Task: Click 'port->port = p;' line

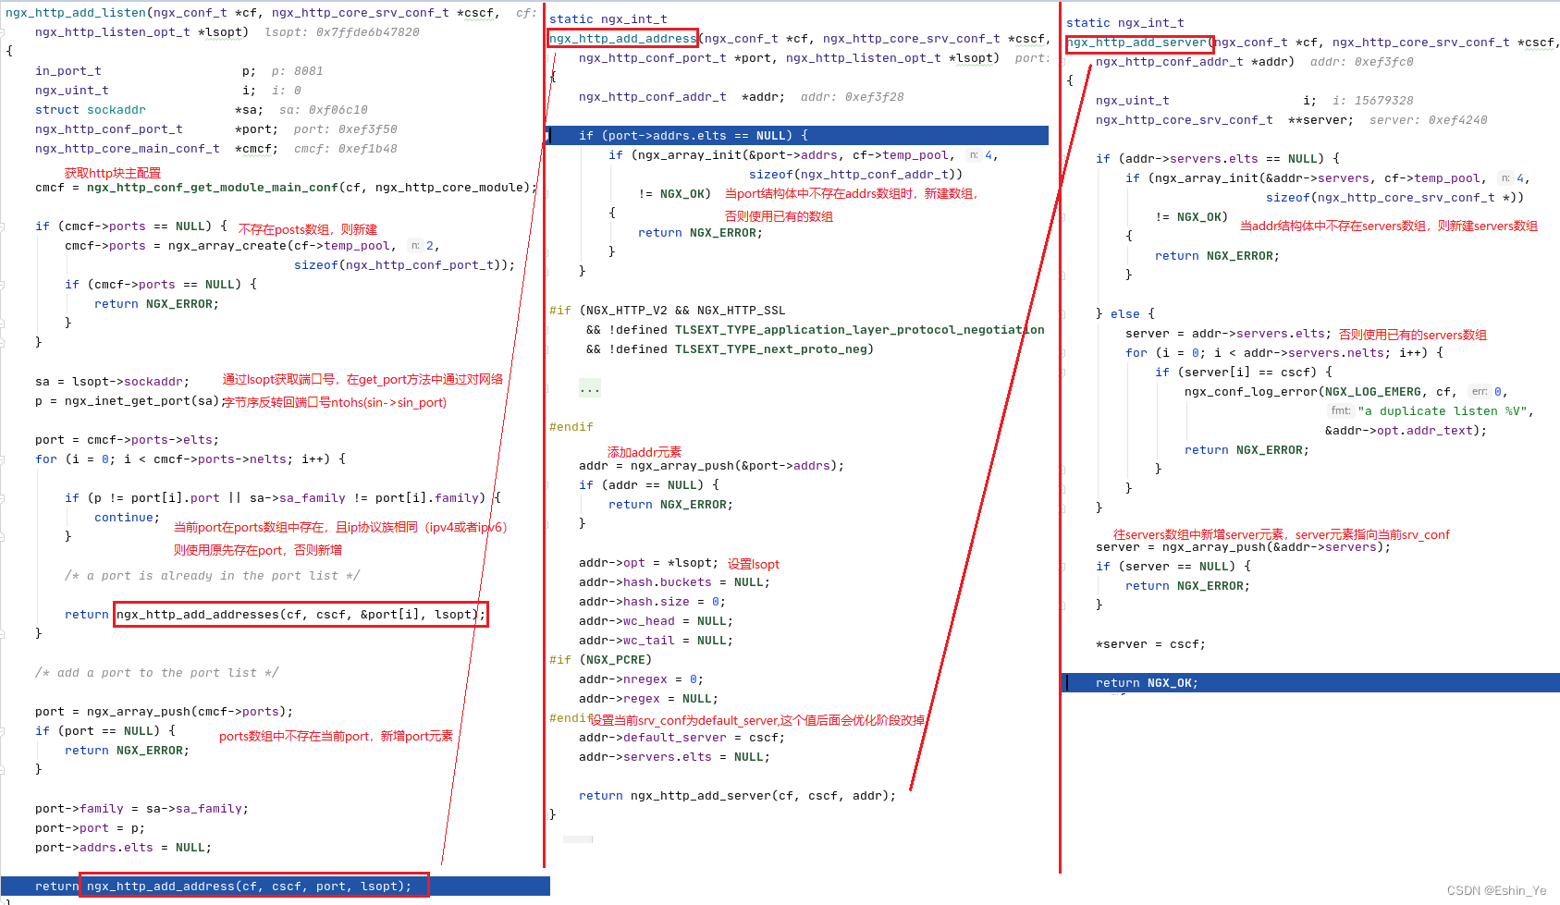Action: (90, 828)
